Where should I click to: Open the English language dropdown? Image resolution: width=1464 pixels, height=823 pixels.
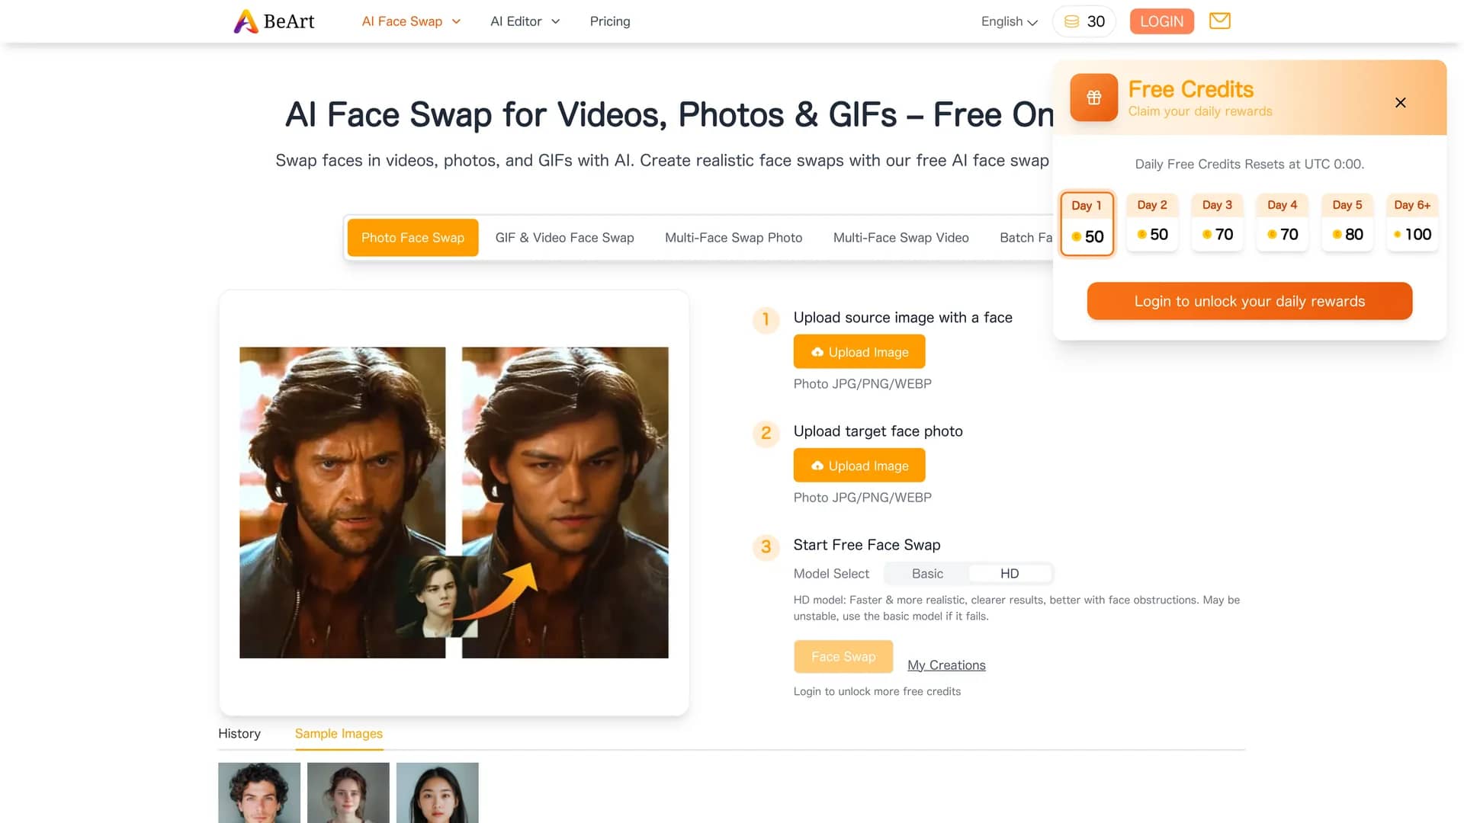point(1009,21)
